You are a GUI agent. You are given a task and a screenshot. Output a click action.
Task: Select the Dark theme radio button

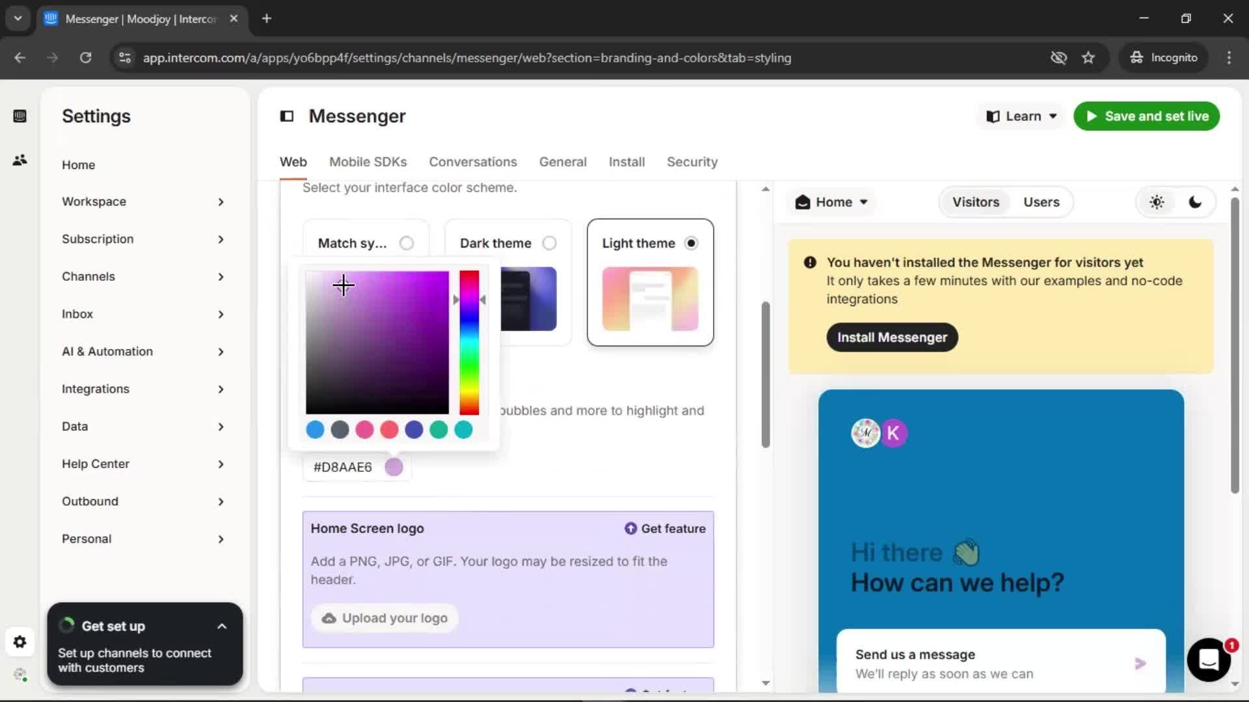point(550,243)
